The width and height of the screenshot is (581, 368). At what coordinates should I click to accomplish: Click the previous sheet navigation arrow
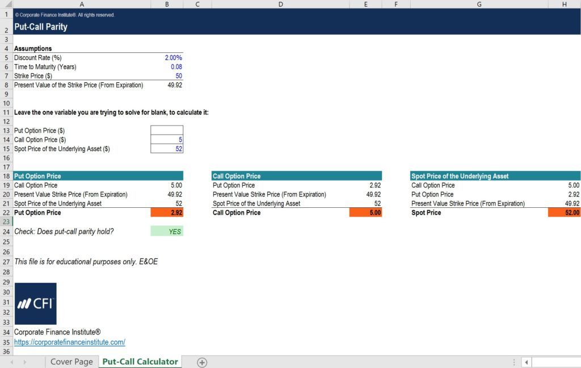(12, 362)
